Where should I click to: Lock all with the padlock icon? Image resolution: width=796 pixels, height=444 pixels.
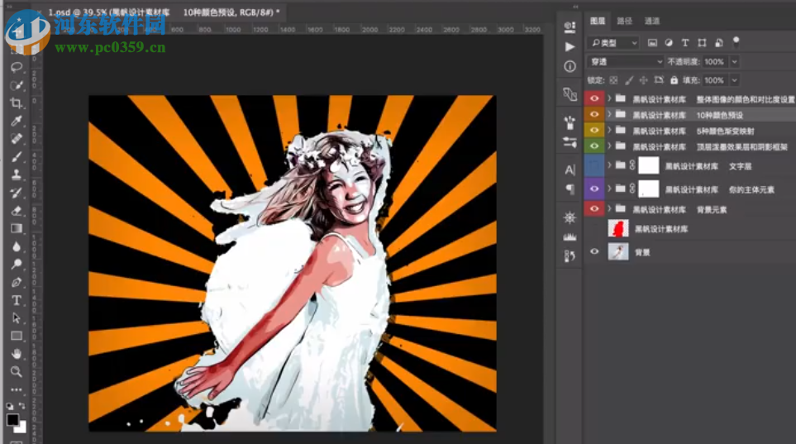674,80
